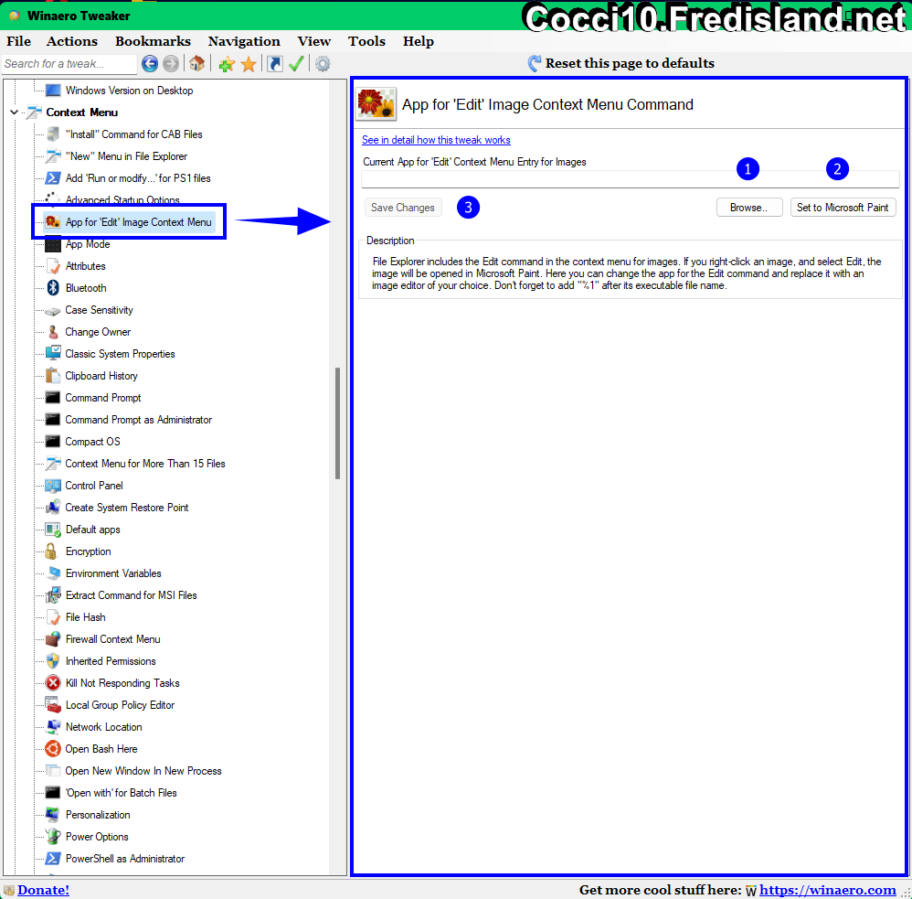Click the Open Bash Here Ubuntu icon

click(53, 749)
